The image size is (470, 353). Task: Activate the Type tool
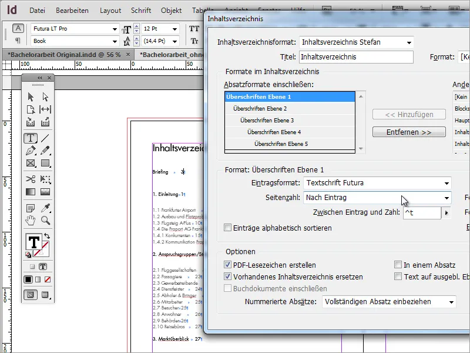31,138
